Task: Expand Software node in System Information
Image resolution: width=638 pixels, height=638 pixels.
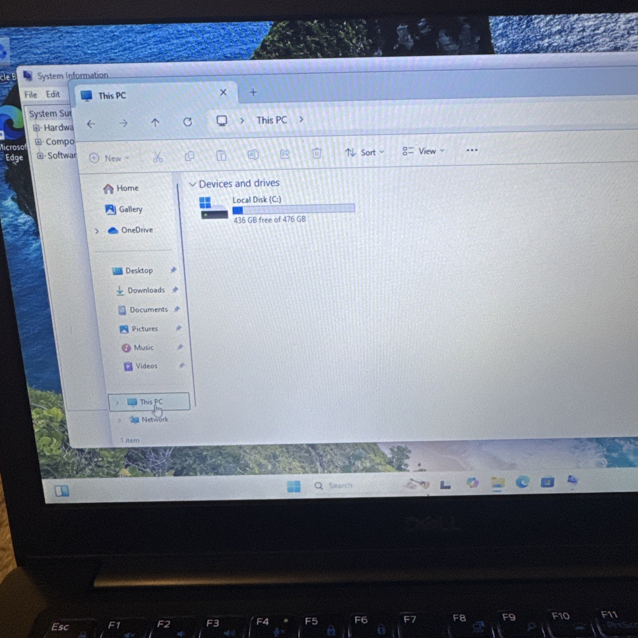Action: [40, 156]
